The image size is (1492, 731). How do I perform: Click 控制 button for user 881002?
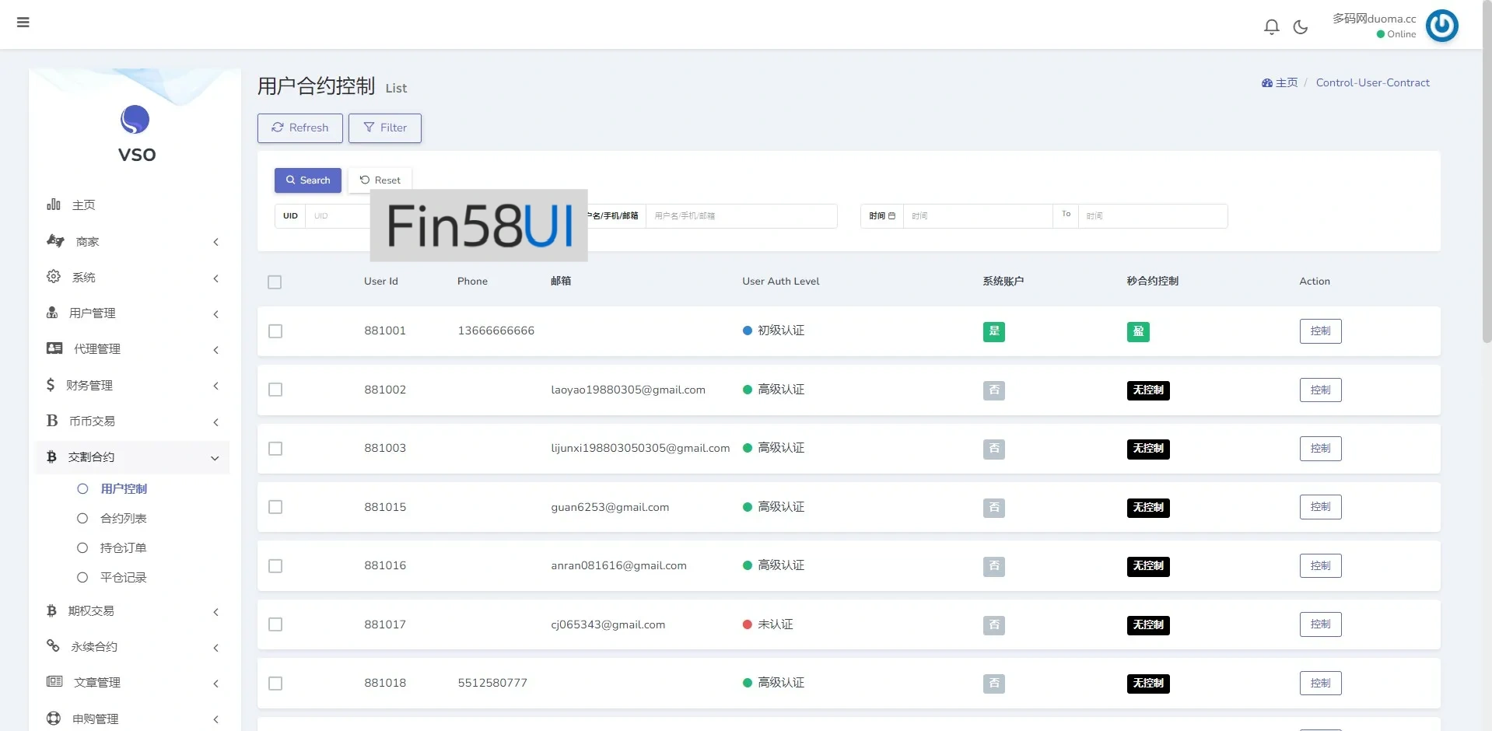click(1320, 390)
